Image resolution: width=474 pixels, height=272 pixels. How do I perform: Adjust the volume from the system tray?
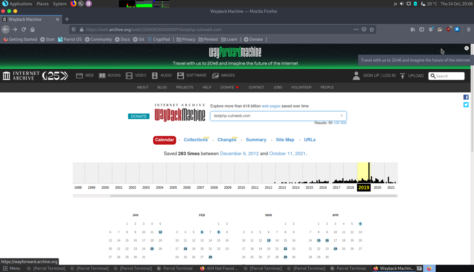click(x=402, y=4)
